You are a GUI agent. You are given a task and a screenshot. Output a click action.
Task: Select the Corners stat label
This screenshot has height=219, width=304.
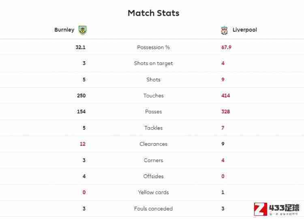(x=153, y=160)
